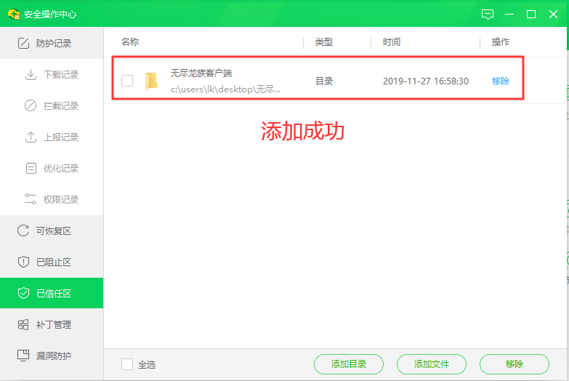Minimize the 安全操作中心 window

click(509, 14)
